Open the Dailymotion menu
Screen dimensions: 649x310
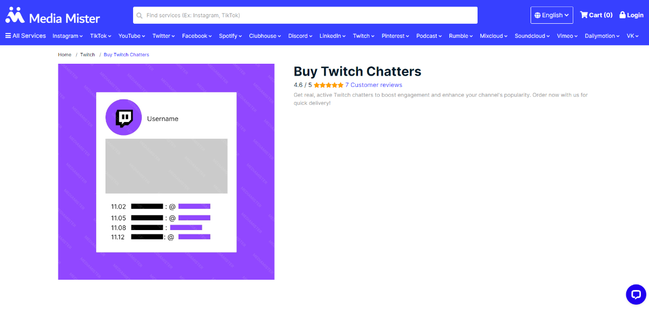click(x=602, y=36)
